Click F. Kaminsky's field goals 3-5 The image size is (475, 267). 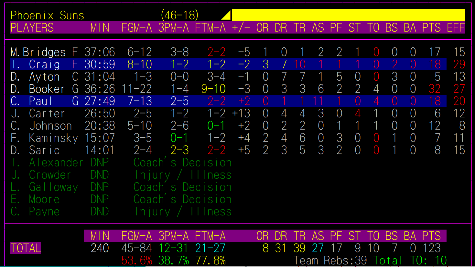tap(143, 138)
